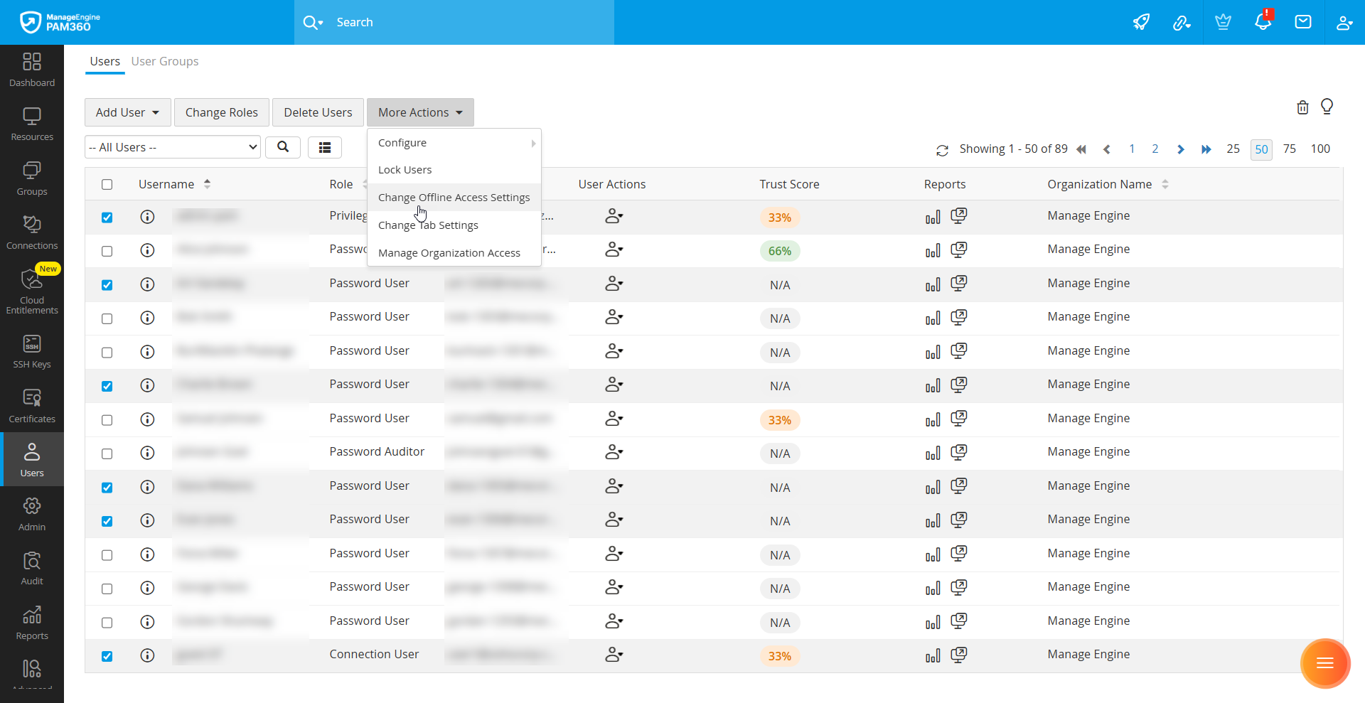Click the Change Roles button
Viewport: 1365px width, 703px height.
tap(222, 112)
